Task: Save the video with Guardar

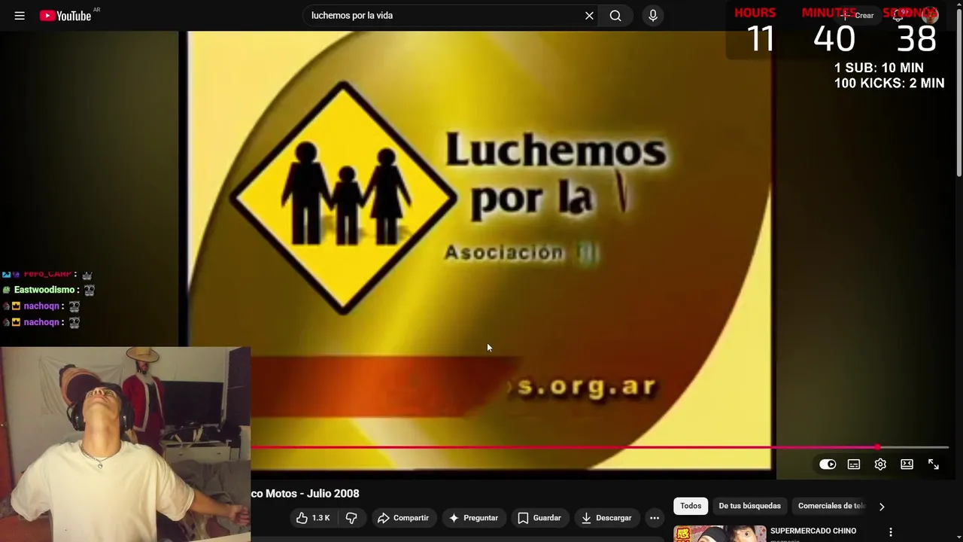Action: (x=539, y=518)
